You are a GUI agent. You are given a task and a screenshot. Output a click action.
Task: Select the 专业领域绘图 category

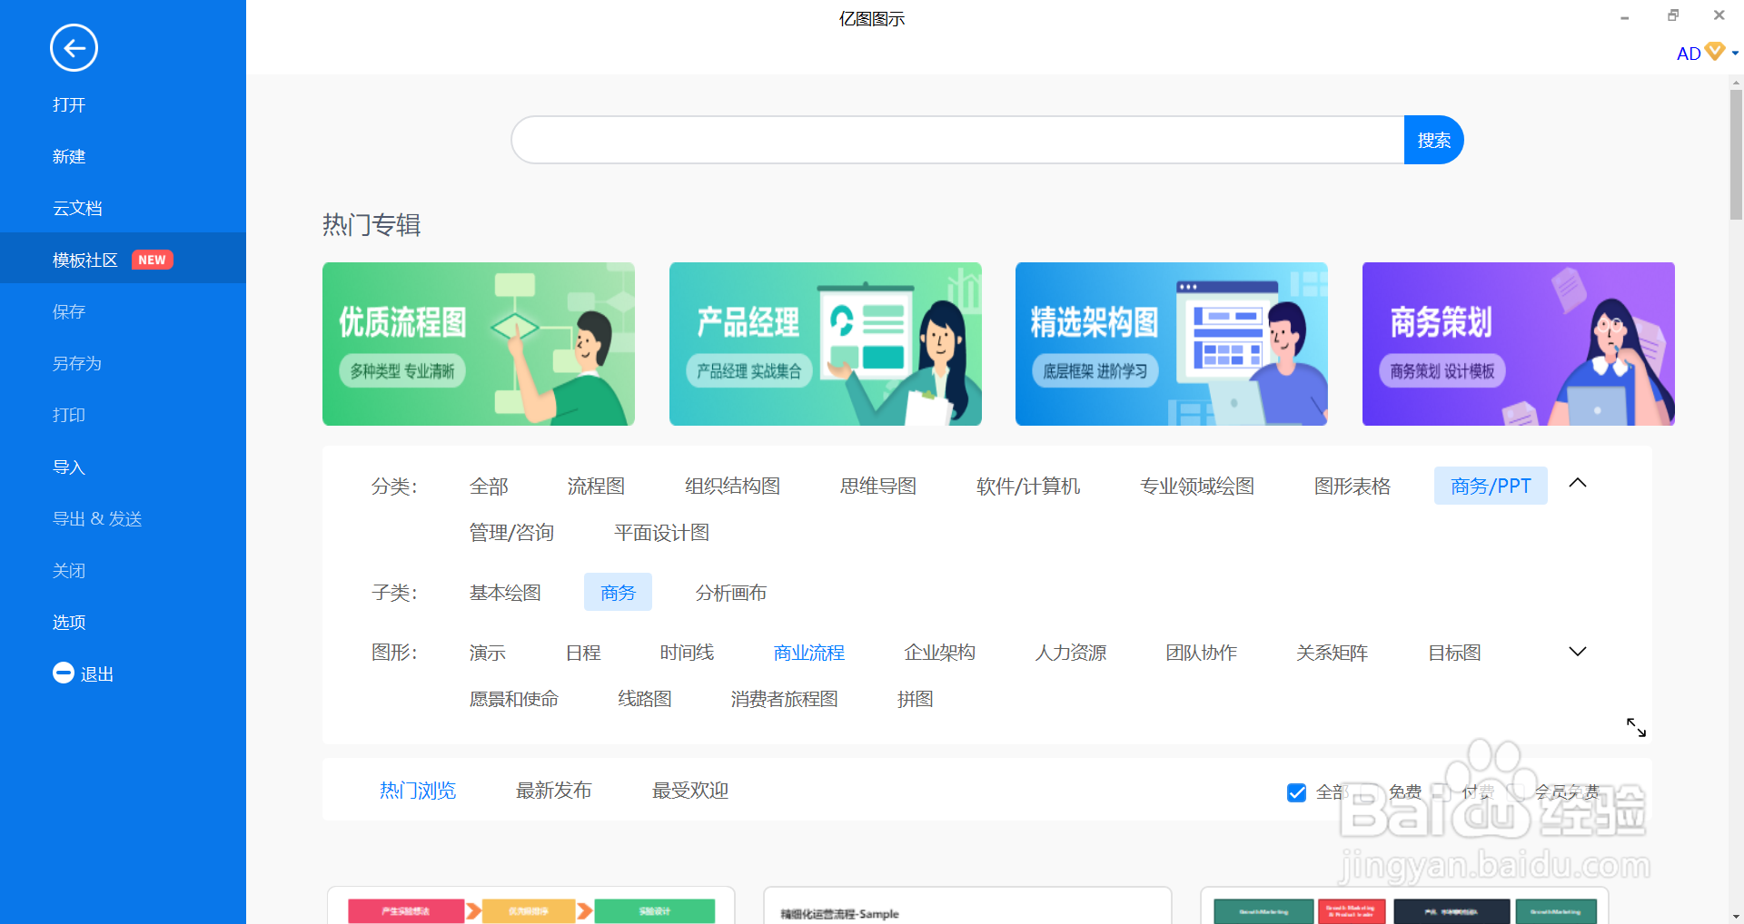[1197, 487]
